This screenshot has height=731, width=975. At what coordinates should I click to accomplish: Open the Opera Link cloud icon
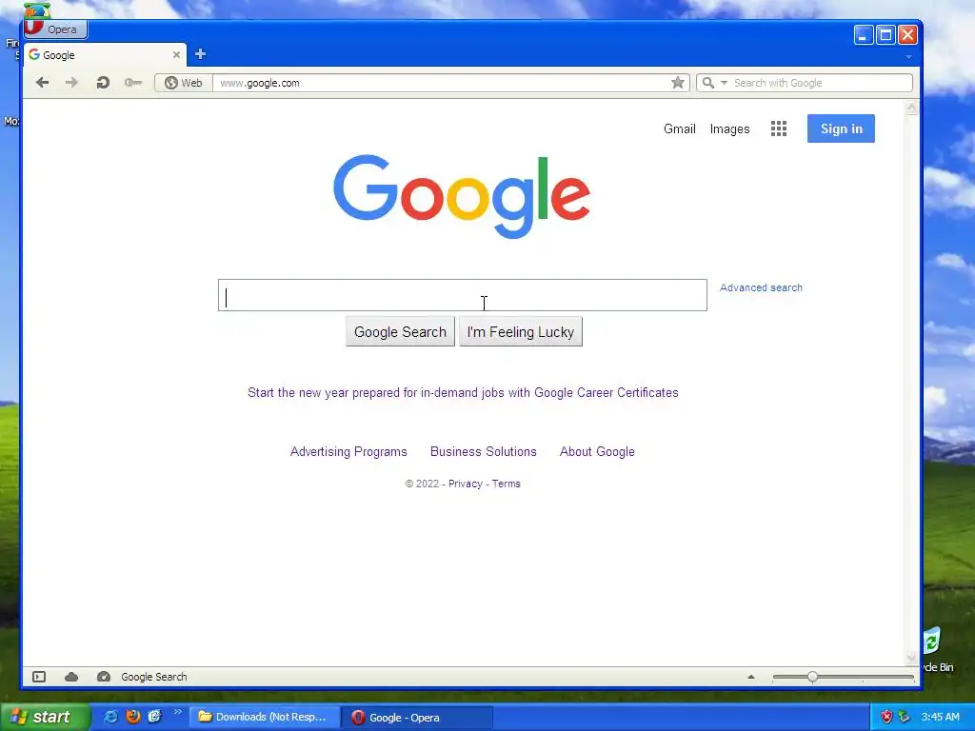[71, 677]
